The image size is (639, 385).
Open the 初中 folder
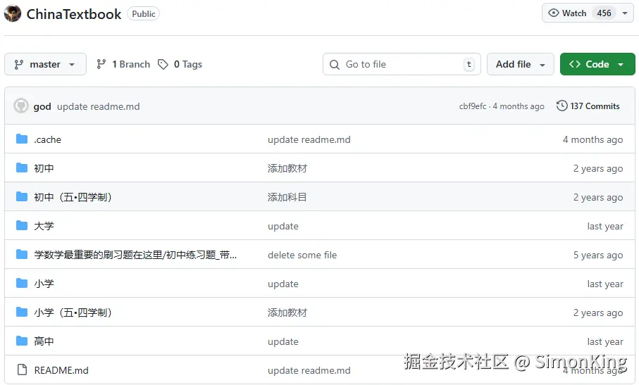click(44, 168)
